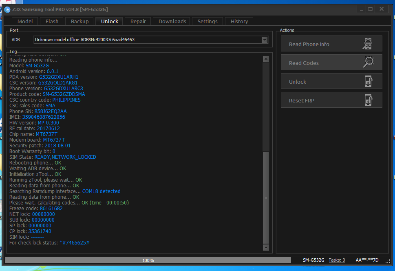Image resolution: width=395 pixels, height=271 pixels.
Task: Open the Backup tab
Action: click(79, 22)
